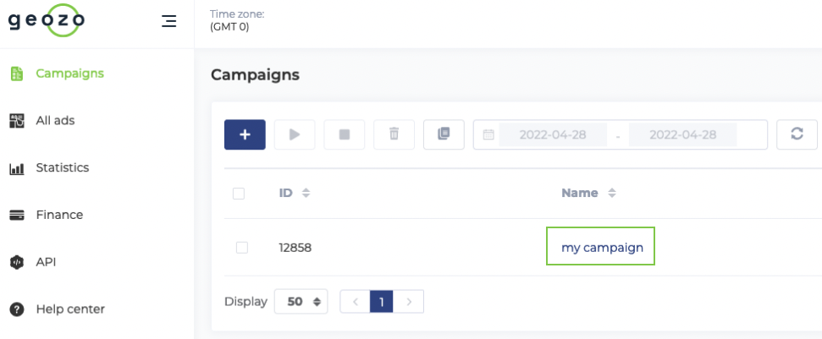822x339 pixels.
Task: Check the box for campaign 12858
Action: click(x=241, y=248)
